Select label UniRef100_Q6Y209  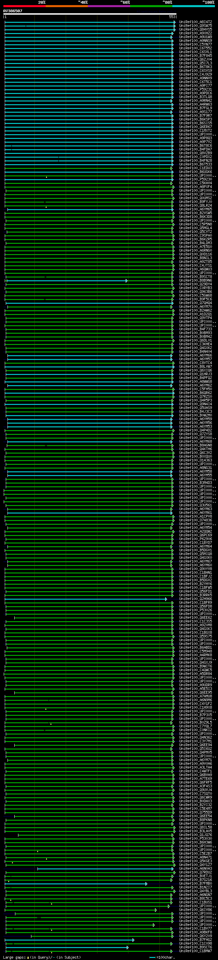pyautogui.click(x=195, y=936)
